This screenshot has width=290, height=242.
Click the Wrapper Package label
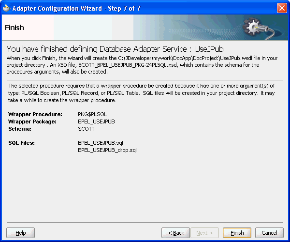tap(32, 121)
